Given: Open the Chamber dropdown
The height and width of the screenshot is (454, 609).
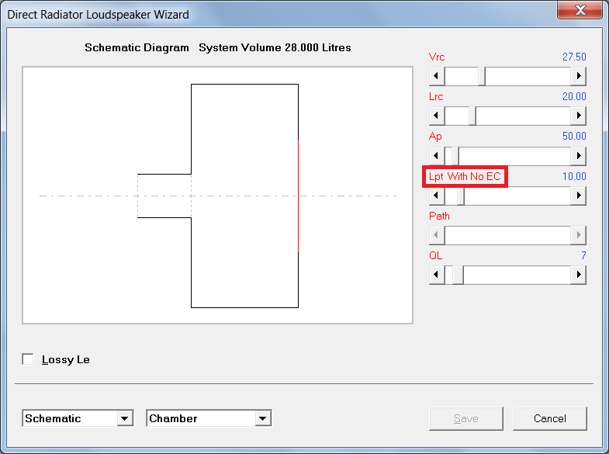Looking at the screenshot, I should click(263, 418).
